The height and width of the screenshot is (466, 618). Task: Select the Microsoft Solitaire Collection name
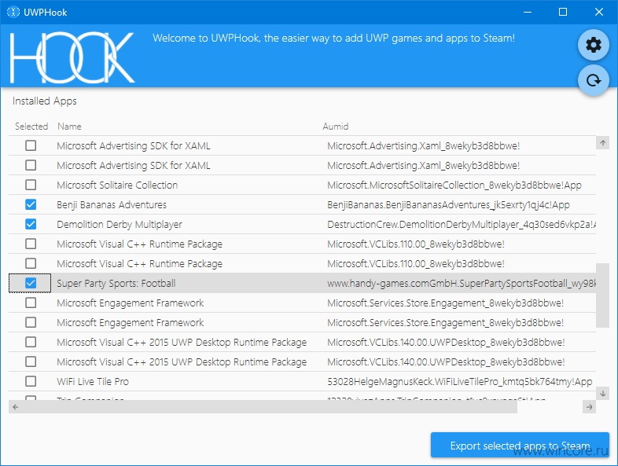[x=117, y=185]
